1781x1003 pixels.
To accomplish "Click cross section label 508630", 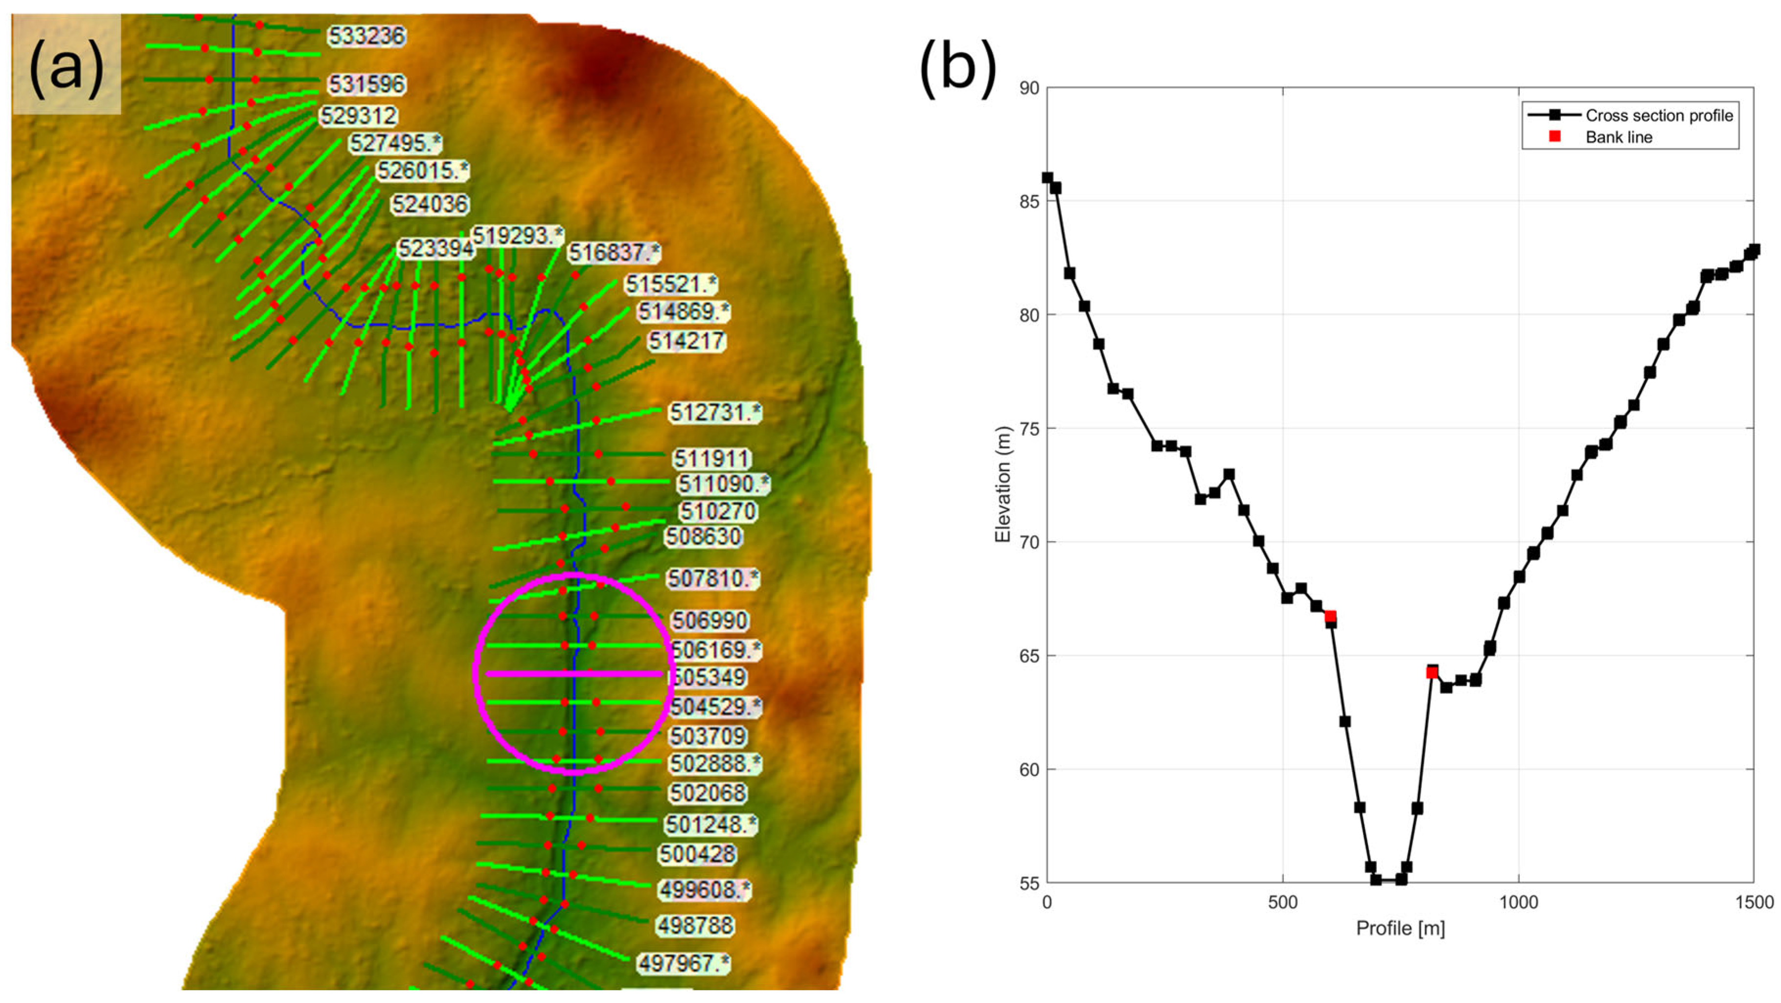I will (703, 537).
